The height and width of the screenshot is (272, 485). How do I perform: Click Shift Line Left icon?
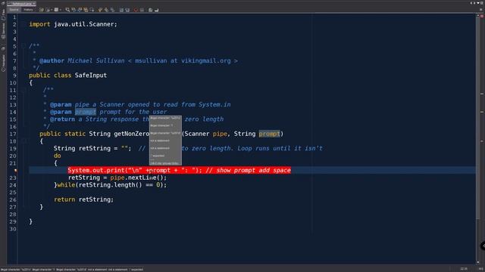pyautogui.click(x=121, y=10)
